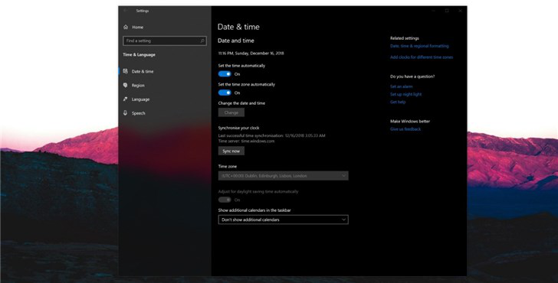Screen dimensions: 558x283
Task: Click the back arrow in title bar
Action: [x=125, y=11]
